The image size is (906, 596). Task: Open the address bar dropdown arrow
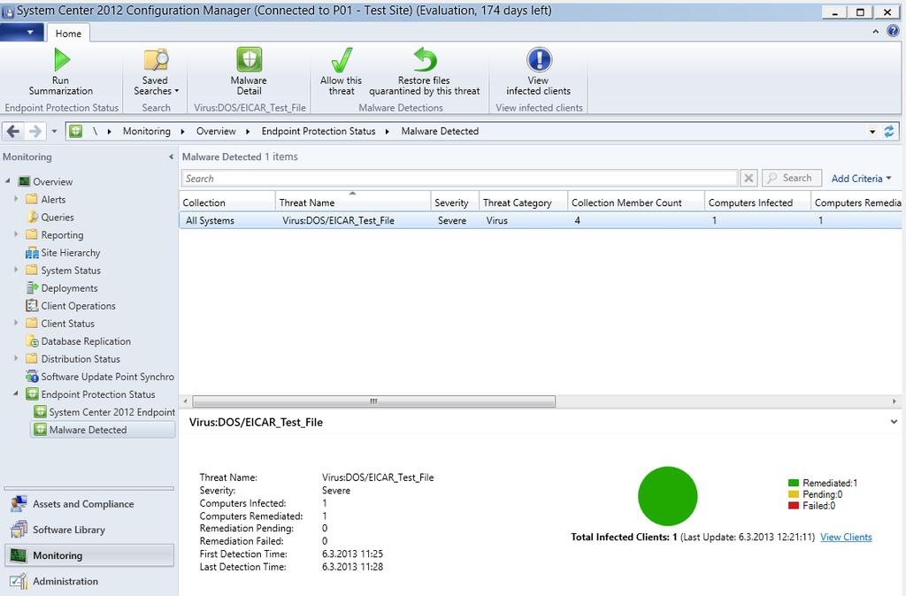pos(872,132)
